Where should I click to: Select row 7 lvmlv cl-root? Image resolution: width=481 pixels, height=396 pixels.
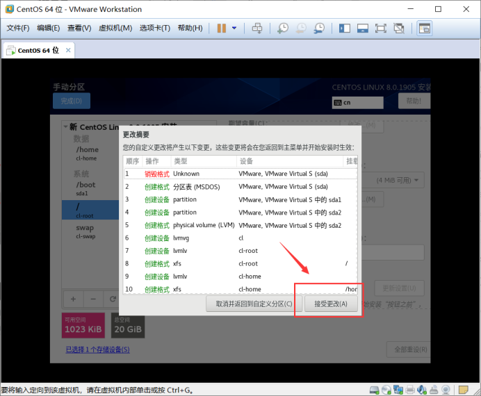[x=241, y=251]
